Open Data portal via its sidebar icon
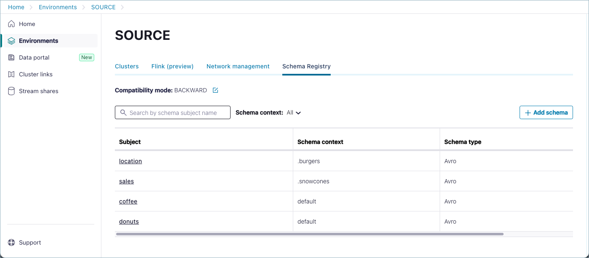This screenshot has height=258, width=589. (x=11, y=57)
